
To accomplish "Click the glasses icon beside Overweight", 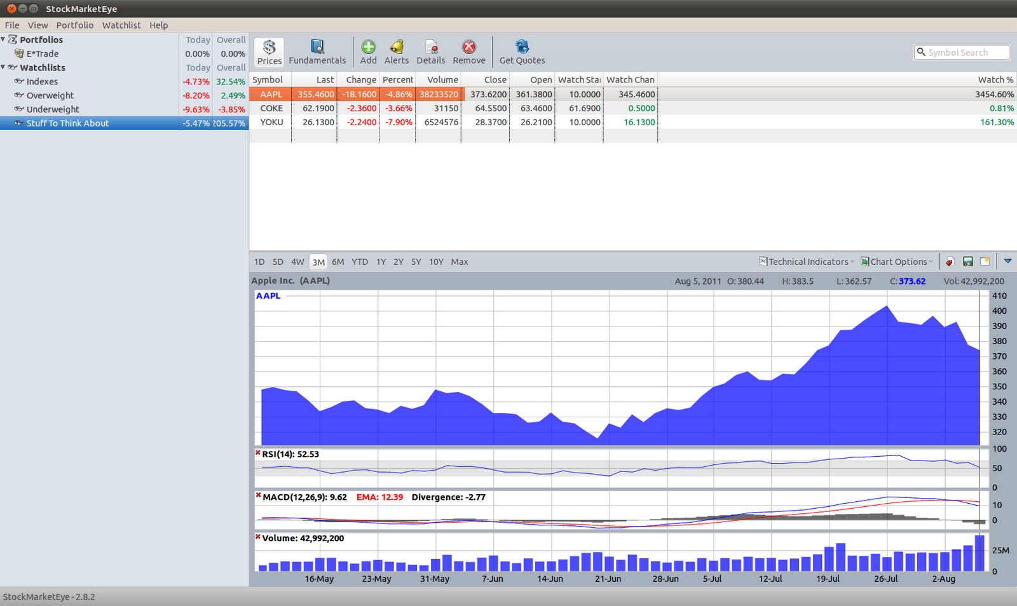I will click(19, 95).
